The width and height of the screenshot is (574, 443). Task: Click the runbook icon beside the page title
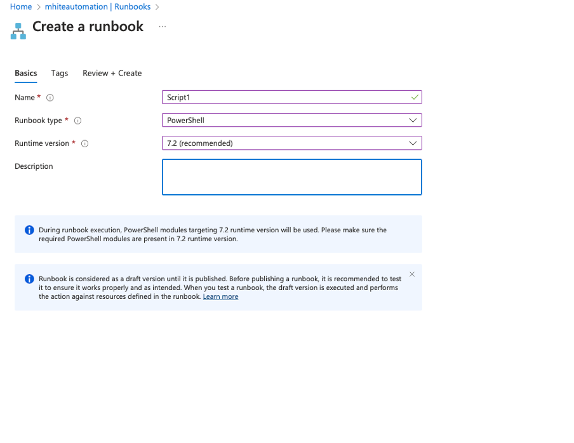pos(19,30)
